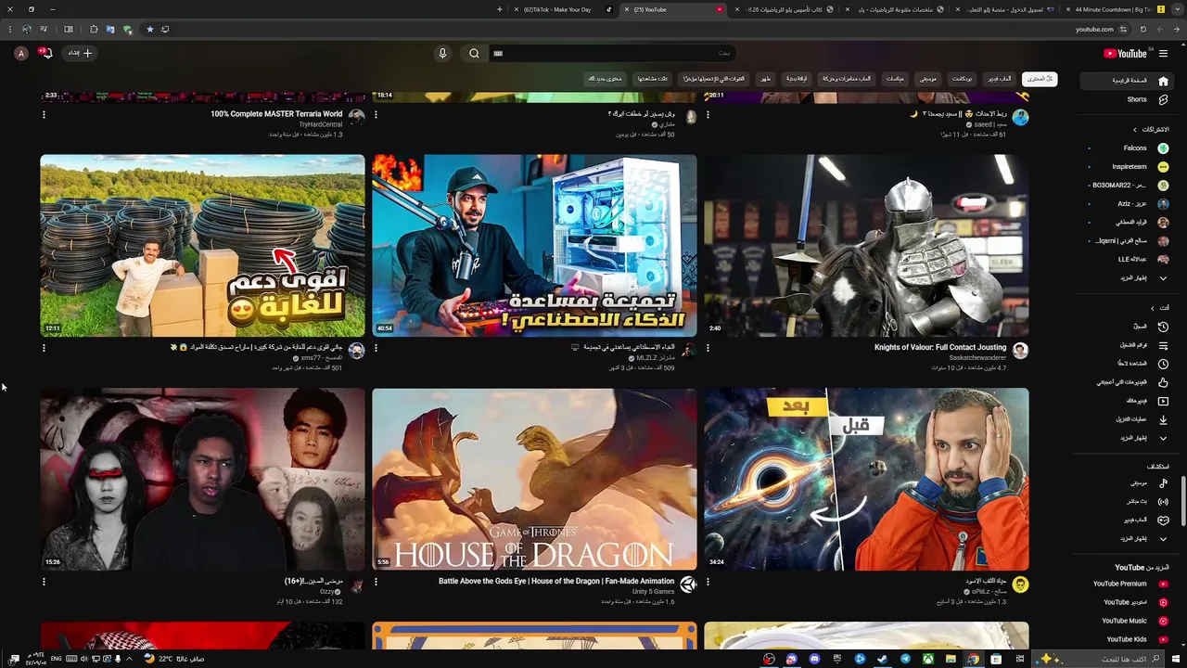Open new tab with plus button
The width and height of the screenshot is (1187, 668).
pyautogui.click(x=500, y=9)
